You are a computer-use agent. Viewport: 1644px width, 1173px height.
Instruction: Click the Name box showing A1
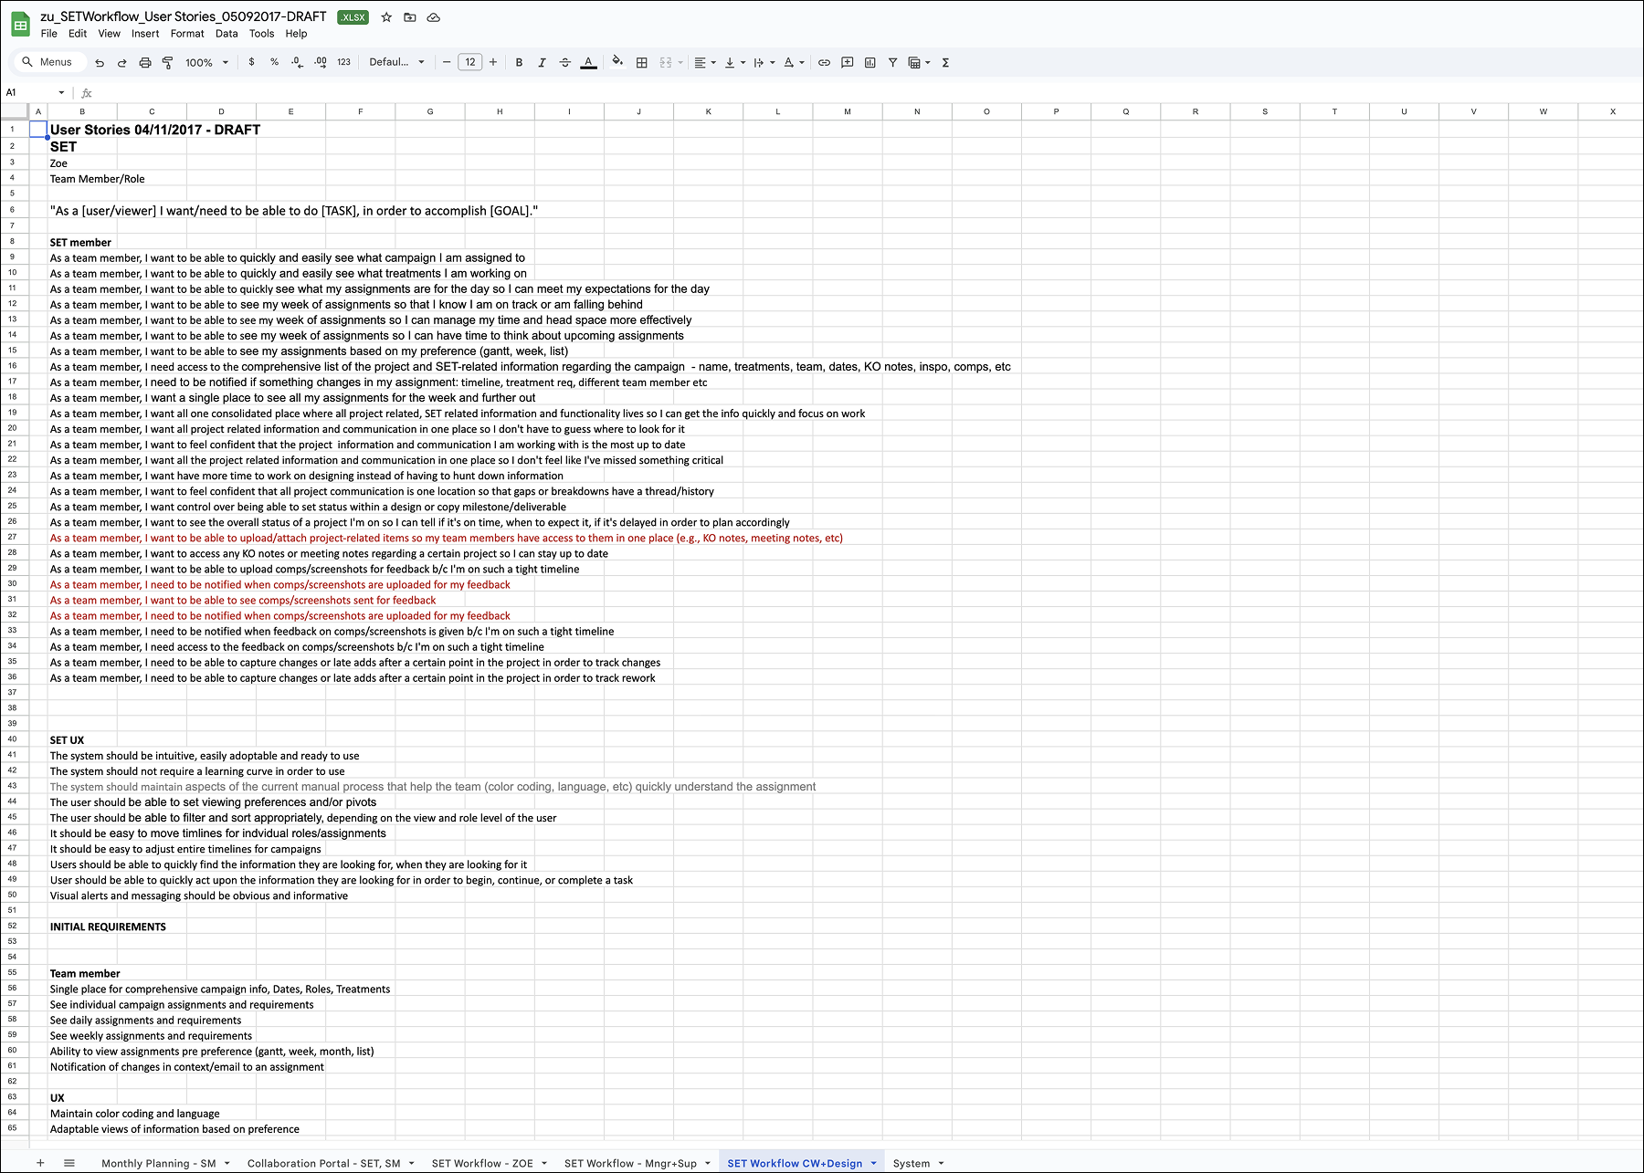click(35, 92)
